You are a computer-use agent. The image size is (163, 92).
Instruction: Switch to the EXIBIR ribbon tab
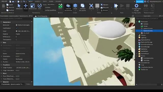point(51,2)
